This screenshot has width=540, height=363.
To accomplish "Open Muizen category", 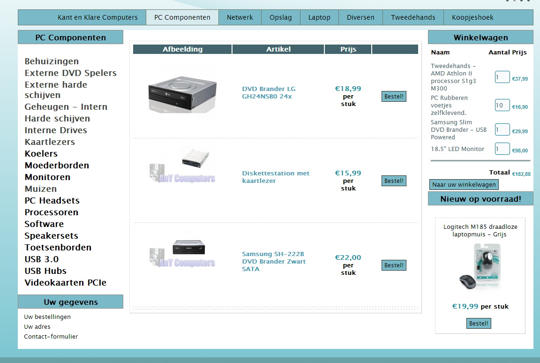I will pyautogui.click(x=41, y=189).
